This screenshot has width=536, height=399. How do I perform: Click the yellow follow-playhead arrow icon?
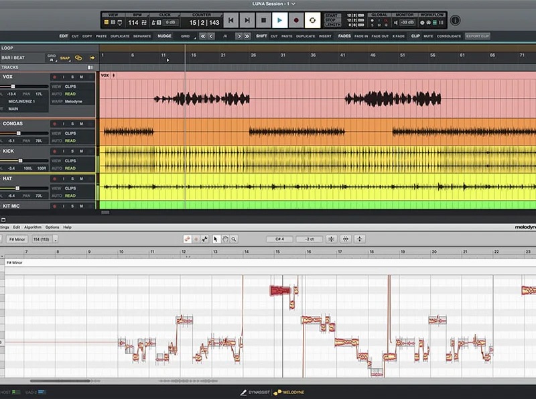click(92, 58)
